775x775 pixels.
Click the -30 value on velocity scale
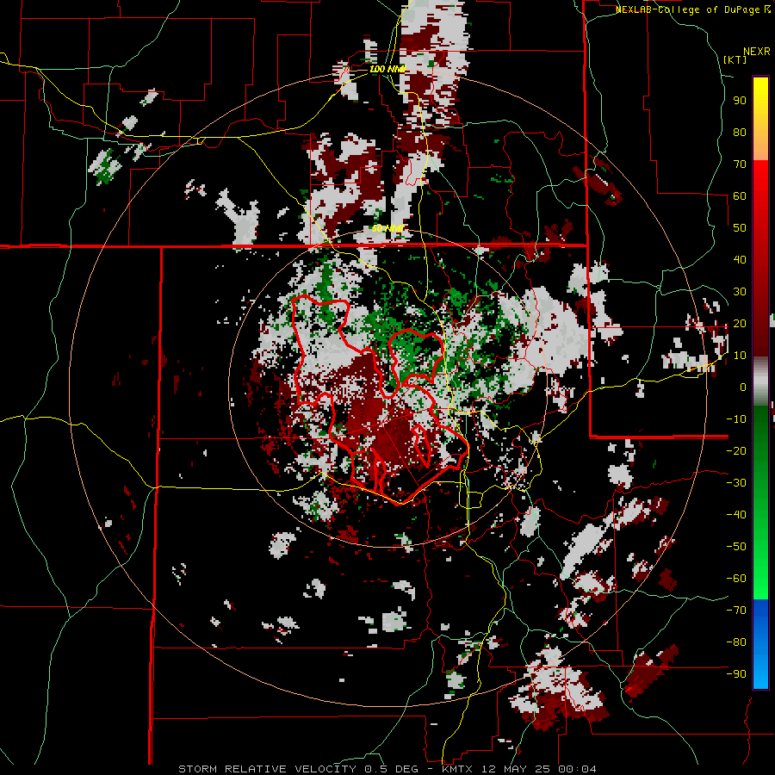(x=736, y=483)
